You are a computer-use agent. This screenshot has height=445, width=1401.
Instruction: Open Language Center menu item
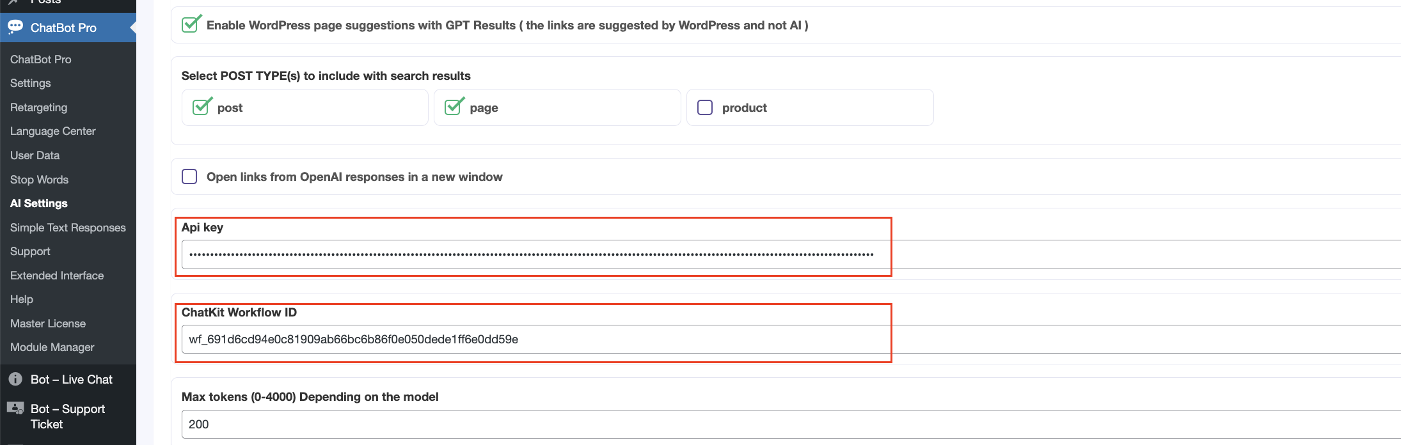click(53, 131)
